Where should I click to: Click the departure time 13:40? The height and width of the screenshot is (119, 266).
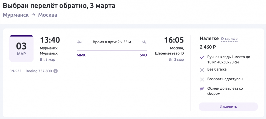point(50,40)
